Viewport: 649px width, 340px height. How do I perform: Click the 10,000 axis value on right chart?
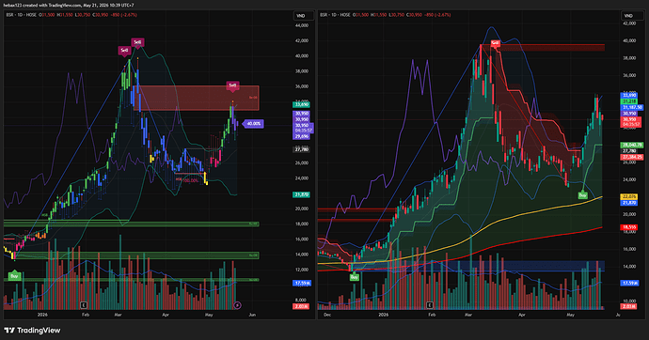pyautogui.click(x=629, y=301)
